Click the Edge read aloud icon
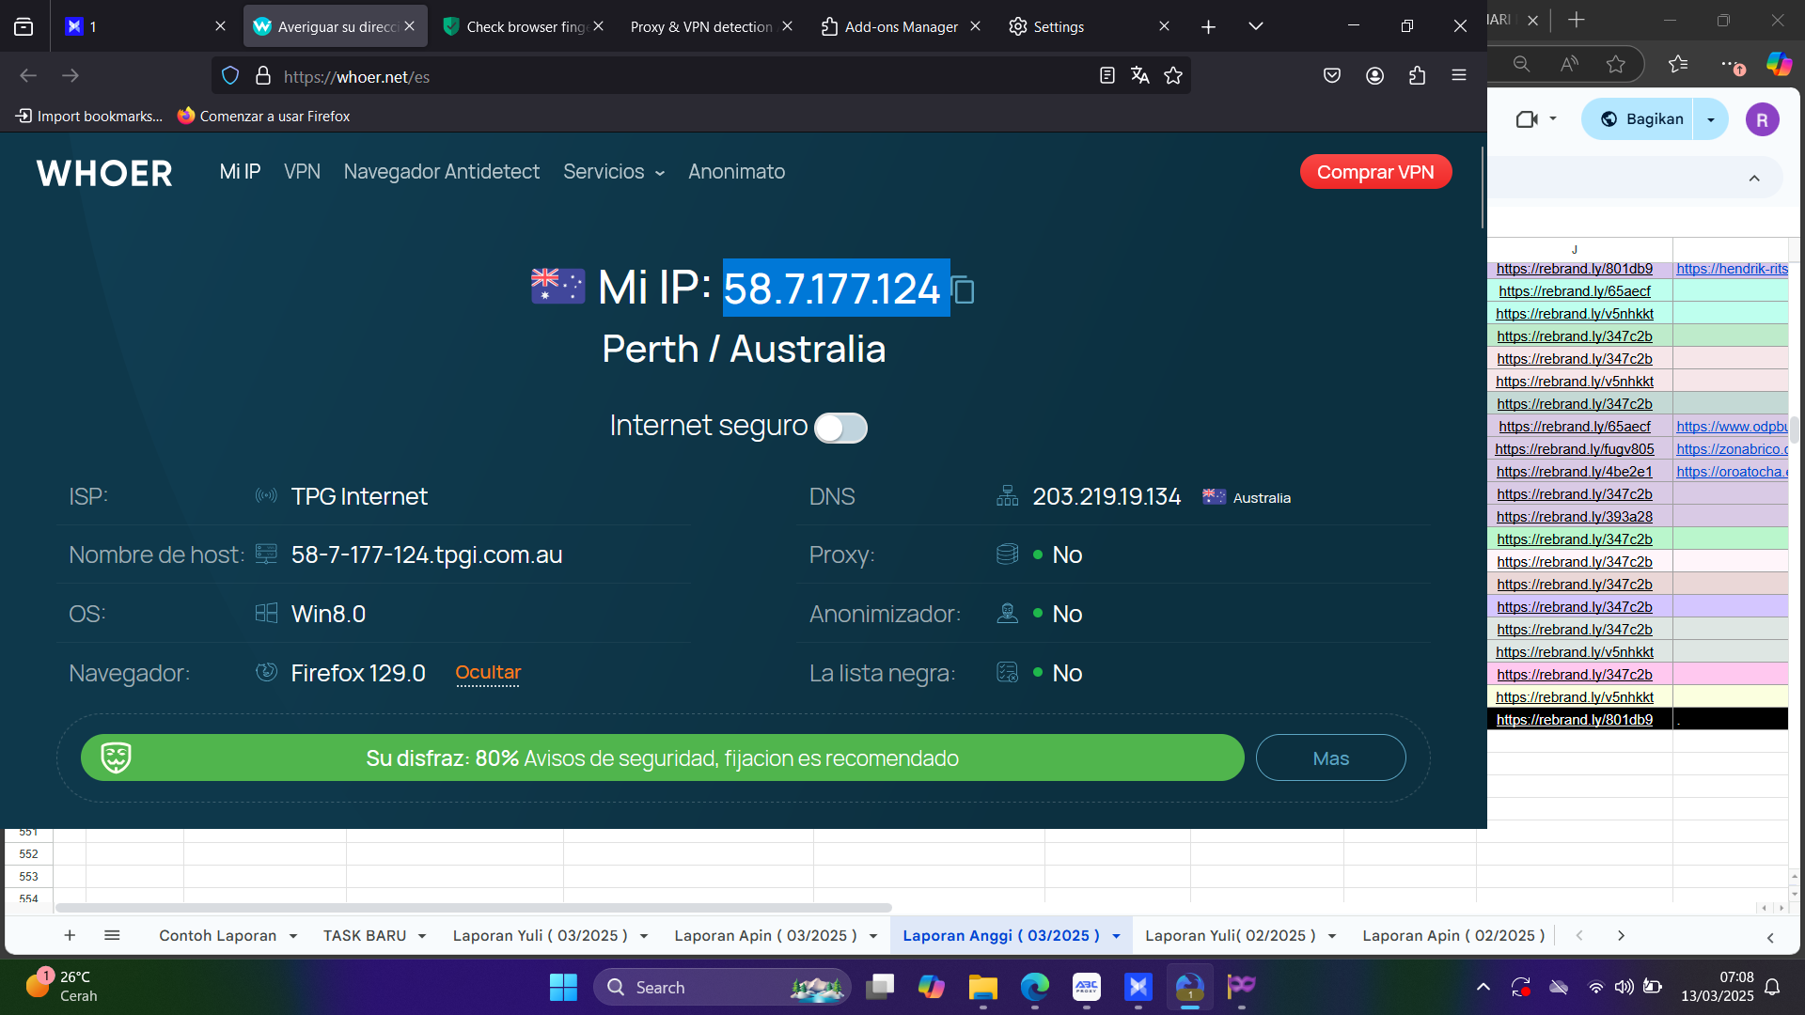The width and height of the screenshot is (1805, 1015). click(x=1569, y=64)
